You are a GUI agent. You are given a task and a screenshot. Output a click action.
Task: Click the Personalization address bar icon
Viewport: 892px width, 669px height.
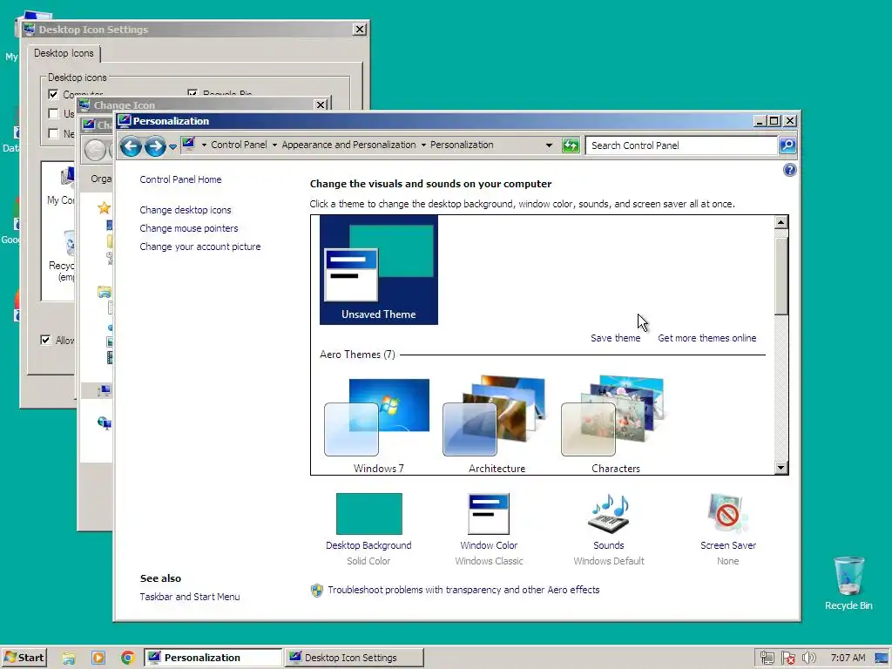pos(188,144)
